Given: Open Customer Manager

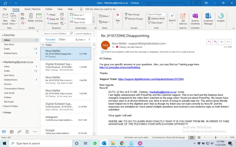Looking at the screenshot, I should [x=208, y=19].
